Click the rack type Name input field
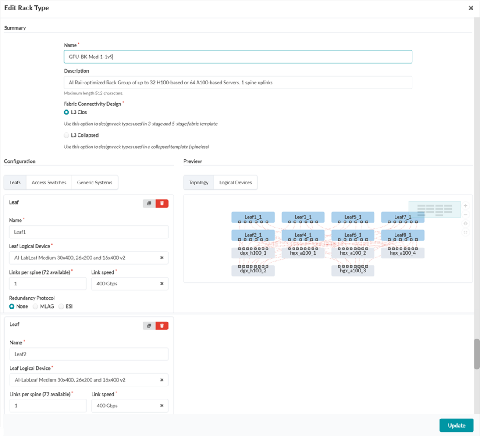 tap(238, 57)
